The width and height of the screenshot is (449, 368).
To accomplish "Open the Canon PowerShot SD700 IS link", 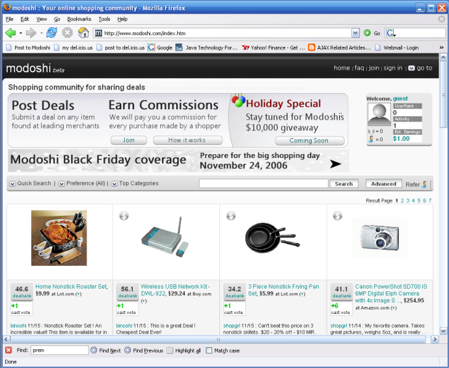I will (391, 293).
